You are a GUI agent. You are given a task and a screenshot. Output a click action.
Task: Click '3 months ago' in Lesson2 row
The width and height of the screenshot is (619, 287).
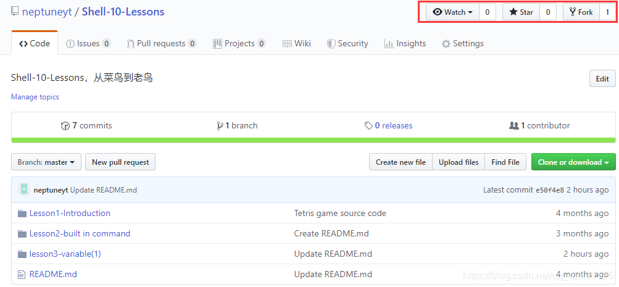(x=583, y=233)
